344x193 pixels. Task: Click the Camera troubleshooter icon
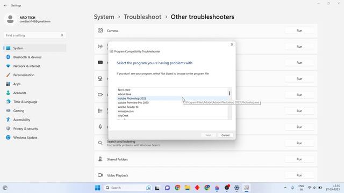click(x=101, y=31)
